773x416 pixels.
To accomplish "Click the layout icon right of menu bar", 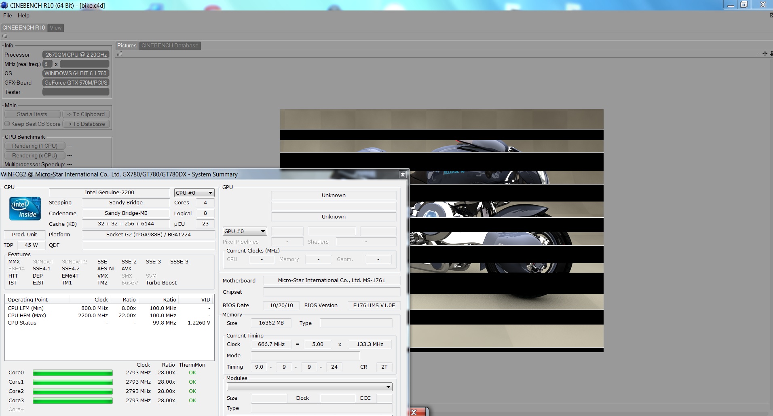I will tap(771, 15).
